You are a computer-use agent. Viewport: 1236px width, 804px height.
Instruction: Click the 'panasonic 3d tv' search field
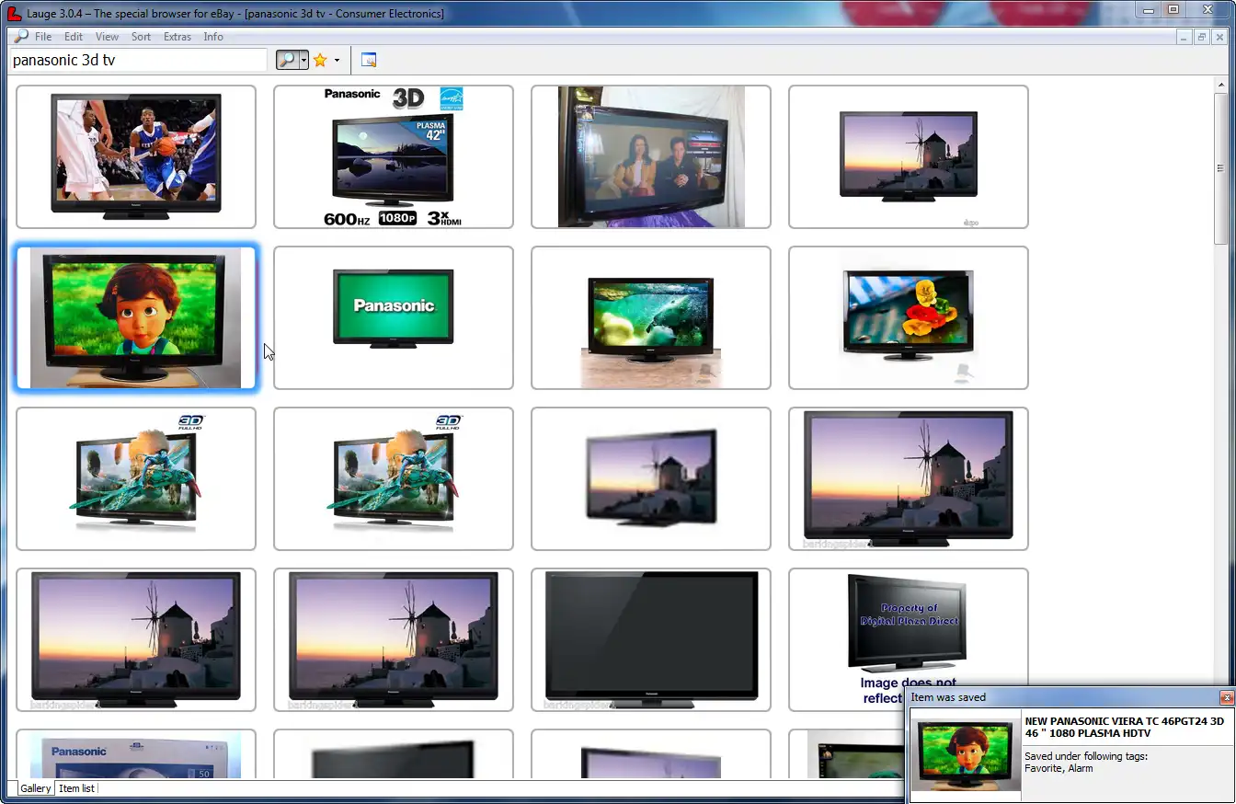[x=138, y=60]
